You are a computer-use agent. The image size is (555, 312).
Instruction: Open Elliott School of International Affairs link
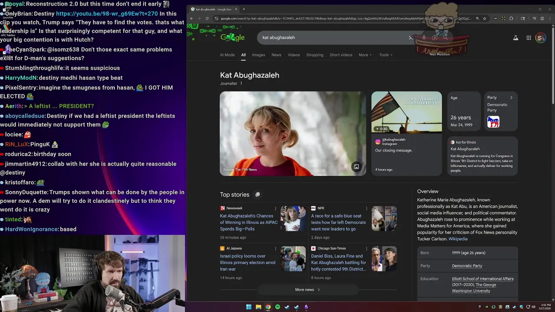click(483, 279)
